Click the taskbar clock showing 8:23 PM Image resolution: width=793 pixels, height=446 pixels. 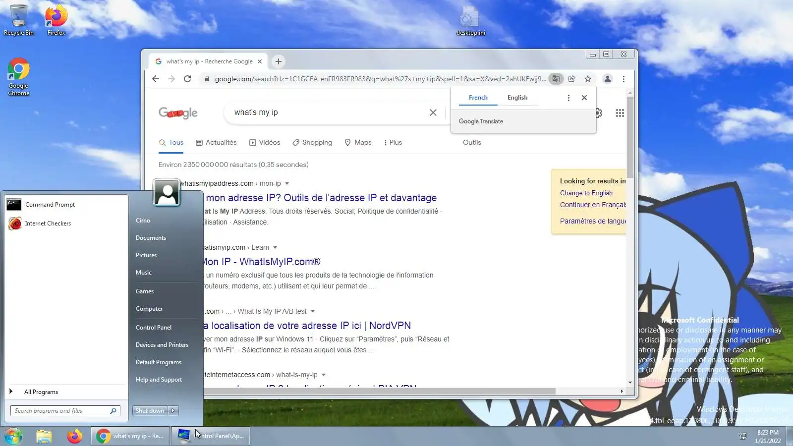point(768,437)
